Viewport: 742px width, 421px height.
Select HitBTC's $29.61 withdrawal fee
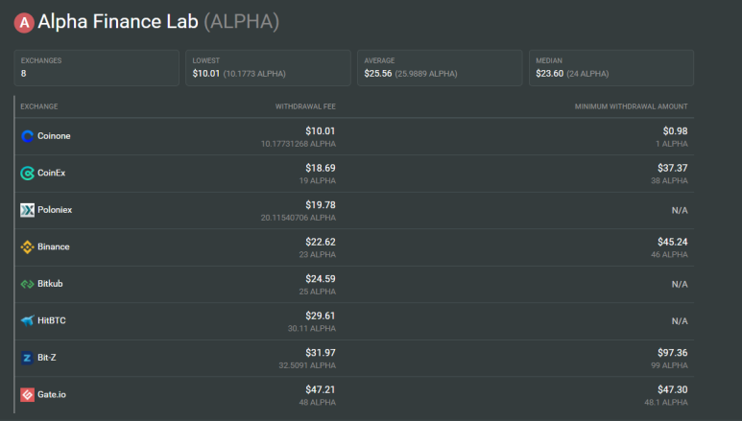(321, 316)
